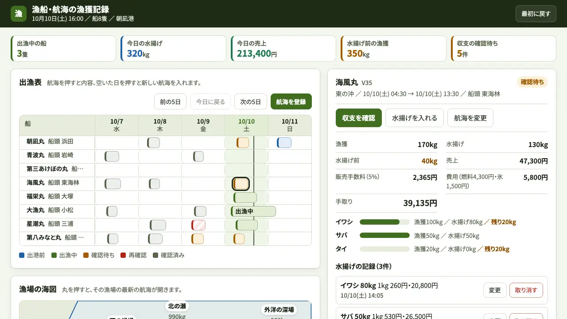This screenshot has width=567, height=319.
Task: Open 青波丸 voyage on 10/7
Action: tap(112, 156)
